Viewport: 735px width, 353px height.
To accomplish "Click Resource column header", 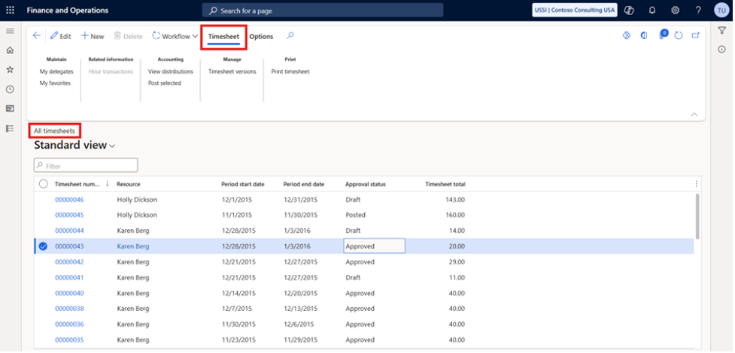I will pyautogui.click(x=129, y=185).
